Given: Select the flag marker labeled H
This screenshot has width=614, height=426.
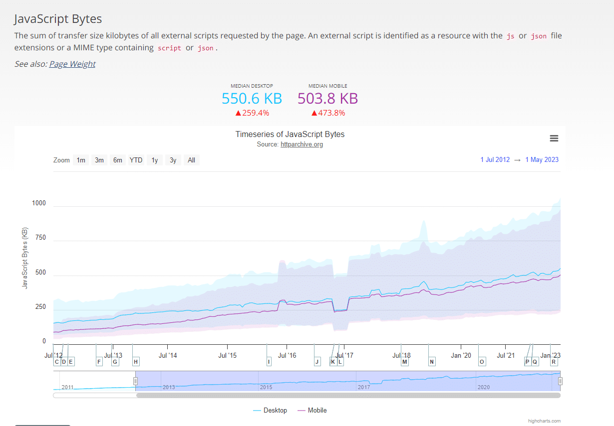Looking at the screenshot, I should [136, 362].
